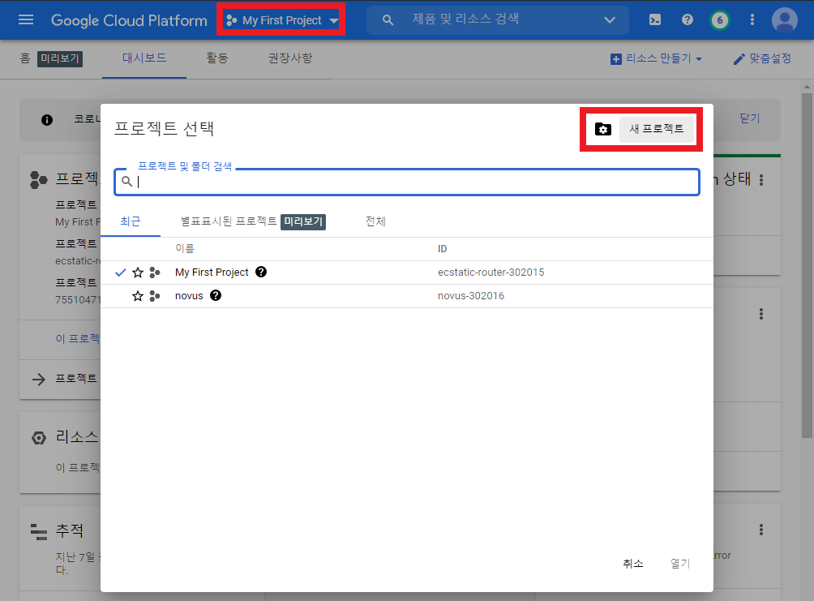The height and width of the screenshot is (601, 814).
Task: Click the 열기 open button
Action: (680, 563)
